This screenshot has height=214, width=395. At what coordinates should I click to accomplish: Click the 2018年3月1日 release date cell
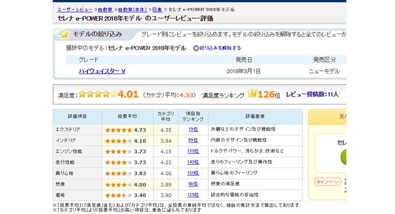tap(244, 71)
